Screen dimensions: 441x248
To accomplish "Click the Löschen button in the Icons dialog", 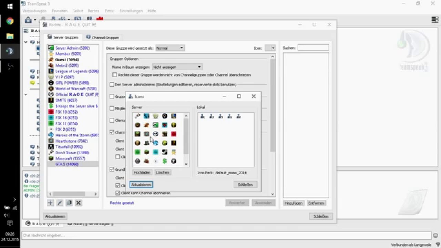I will (162, 172).
